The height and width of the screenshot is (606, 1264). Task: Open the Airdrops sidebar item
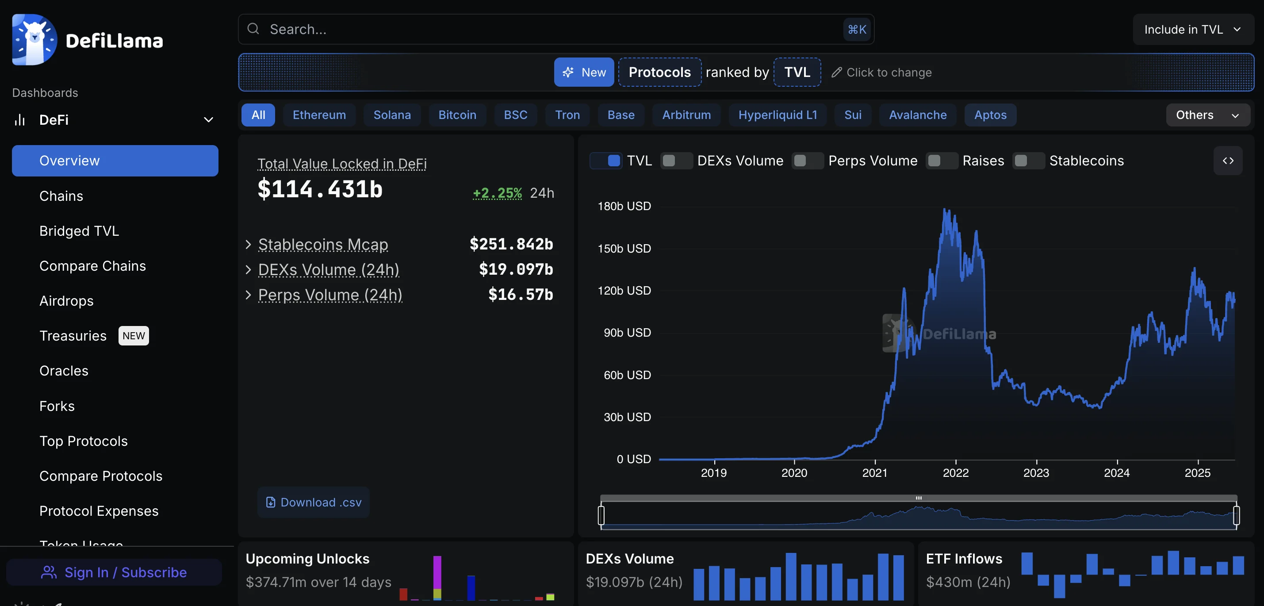[x=115, y=301]
